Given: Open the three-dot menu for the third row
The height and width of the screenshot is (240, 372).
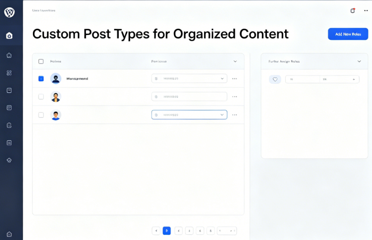Looking at the screenshot, I should click(234, 115).
